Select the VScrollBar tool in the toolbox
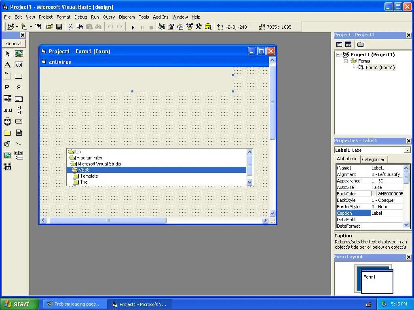This screenshot has height=310, width=414. click(x=19, y=110)
